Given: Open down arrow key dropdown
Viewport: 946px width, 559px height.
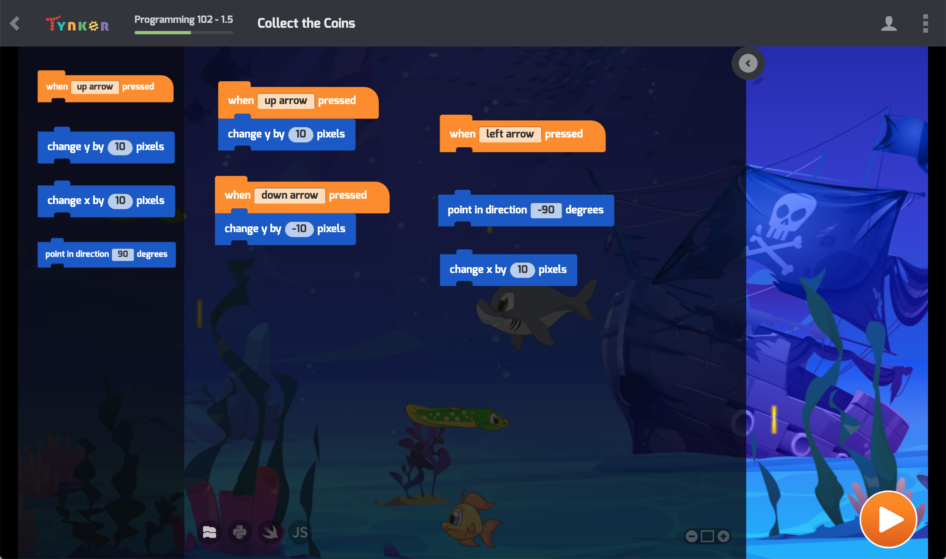Looking at the screenshot, I should pos(290,195).
